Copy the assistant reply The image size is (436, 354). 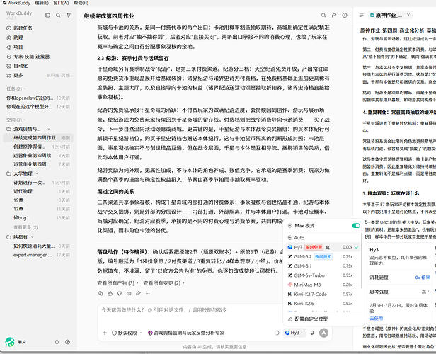click(101, 293)
